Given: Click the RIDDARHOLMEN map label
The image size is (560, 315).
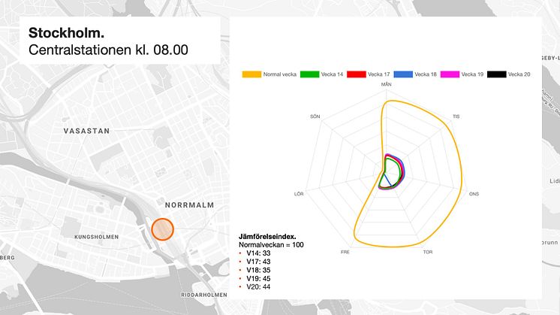Looking at the screenshot, I should 204,295.
